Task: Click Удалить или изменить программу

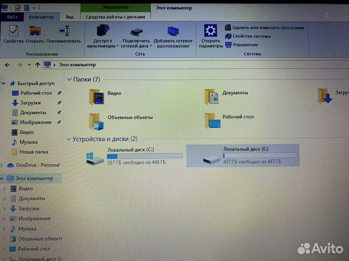Action: (x=265, y=28)
